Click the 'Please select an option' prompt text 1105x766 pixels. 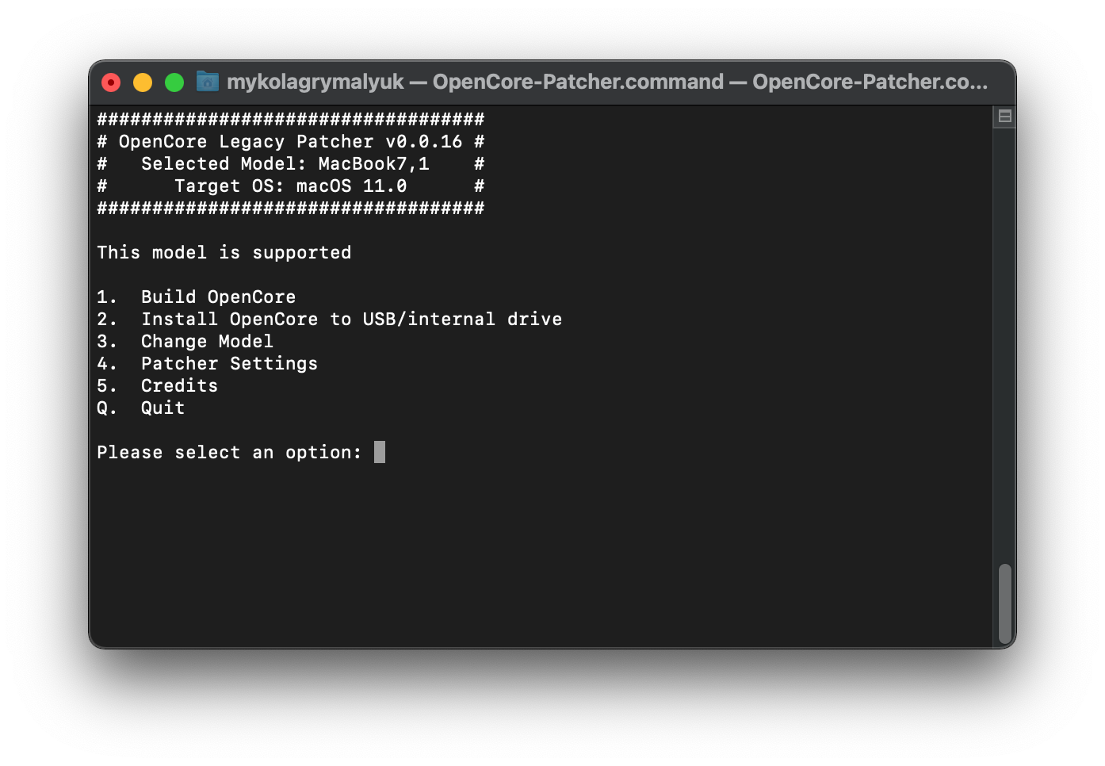pos(228,452)
